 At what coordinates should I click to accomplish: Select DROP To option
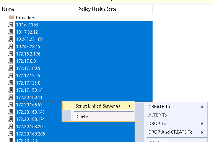click(176, 124)
